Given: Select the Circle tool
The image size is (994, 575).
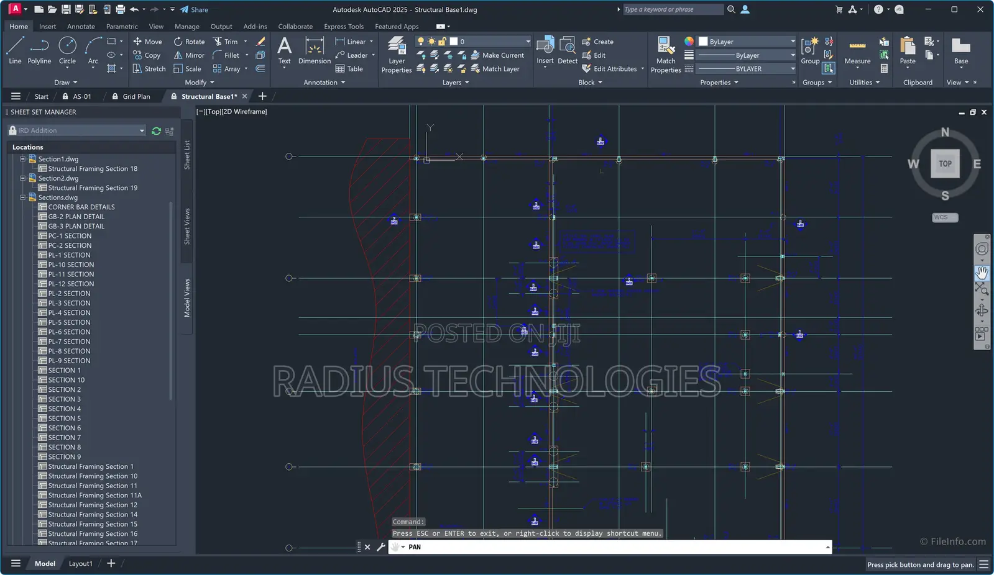Looking at the screenshot, I should click(67, 50).
